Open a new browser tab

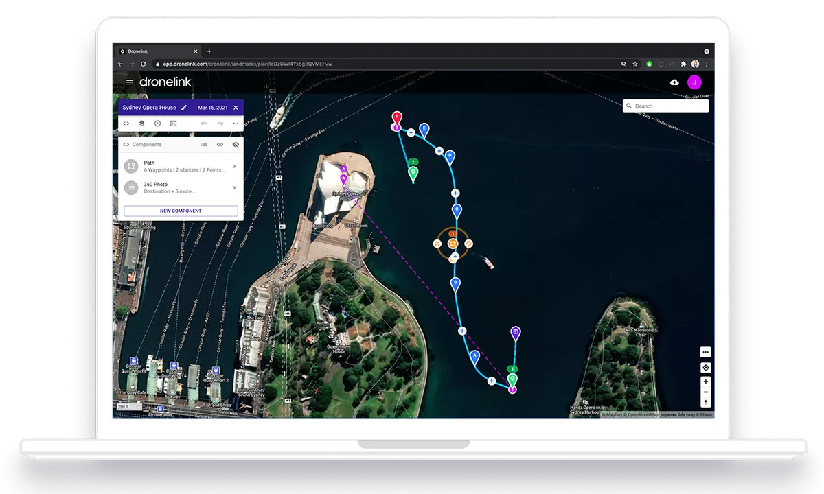209,51
